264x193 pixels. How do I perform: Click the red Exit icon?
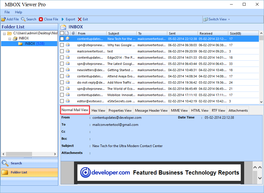(x=80, y=19)
